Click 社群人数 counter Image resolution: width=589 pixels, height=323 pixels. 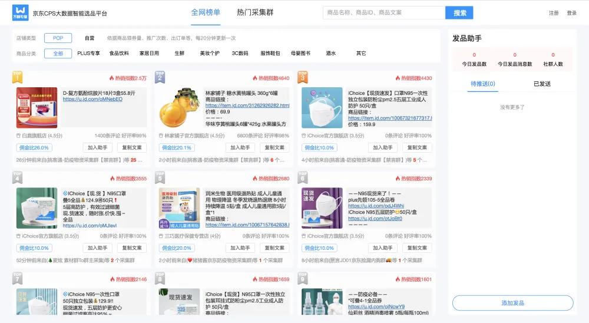click(x=553, y=60)
